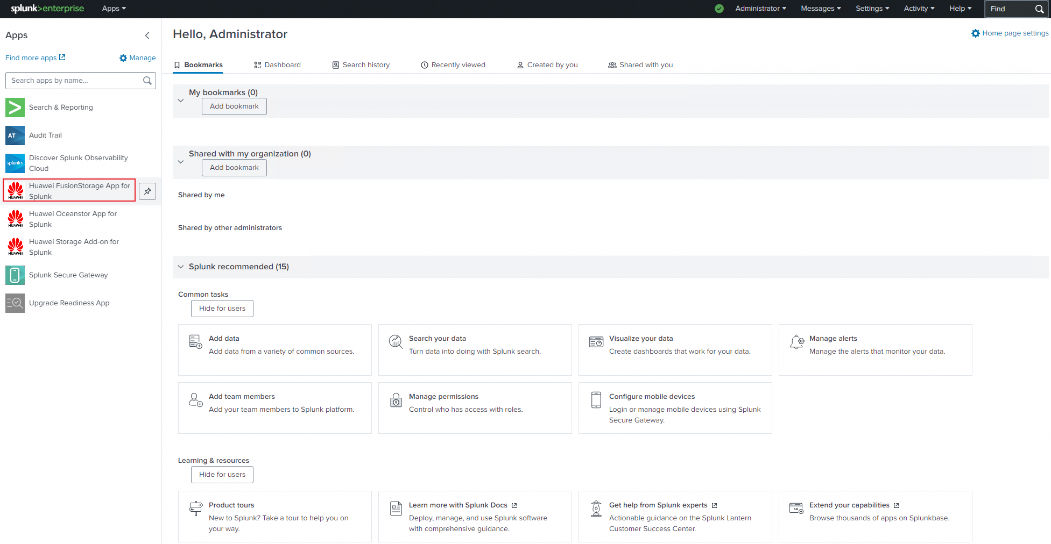Click the Configure mobile devices phone icon
The height and width of the screenshot is (544, 1051).
click(x=596, y=400)
